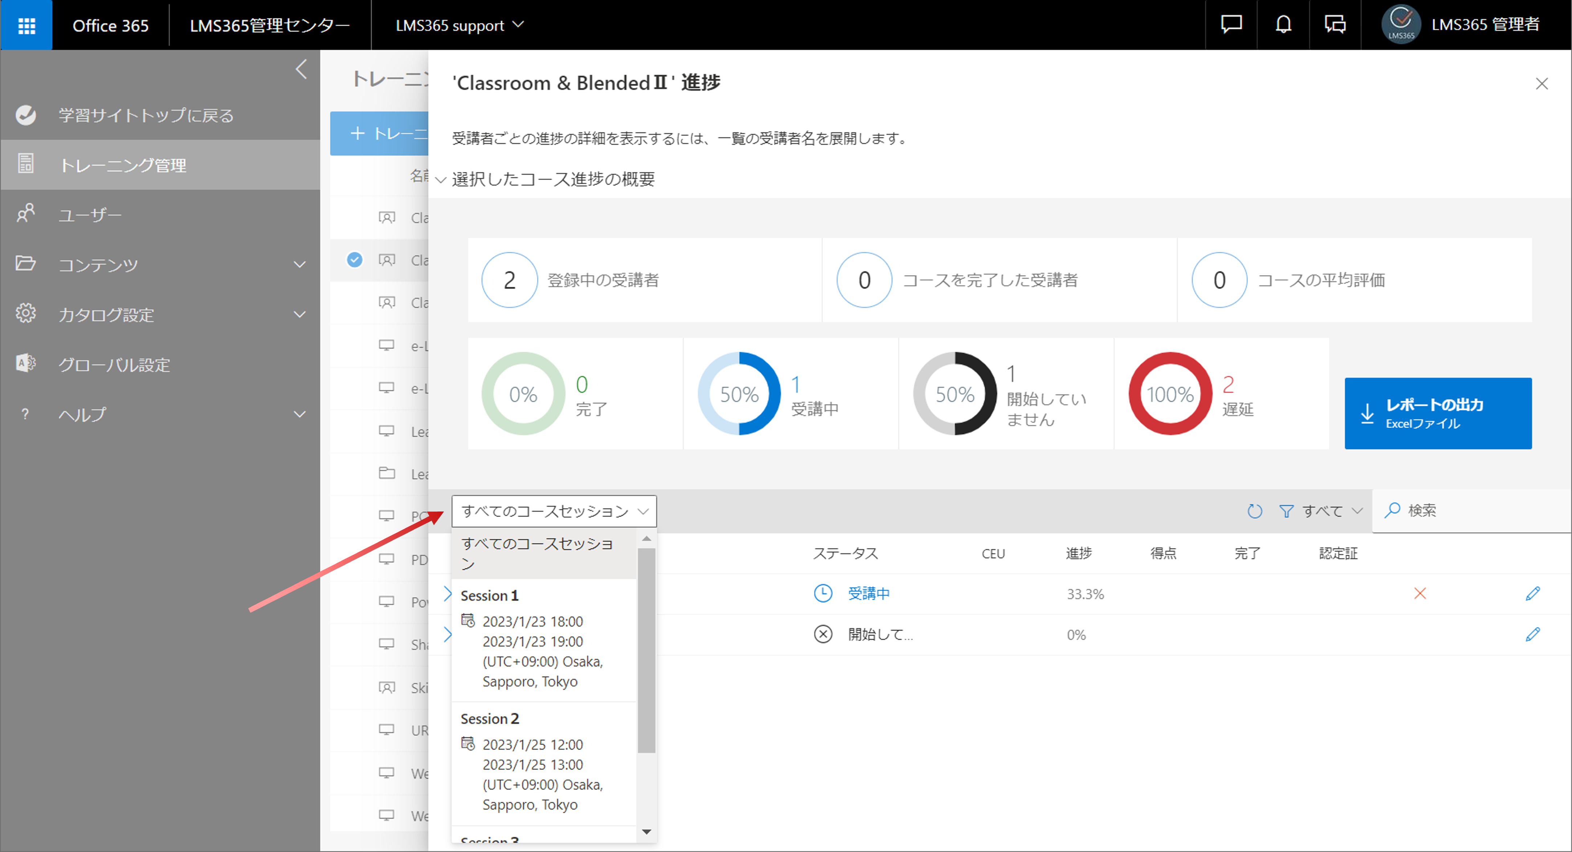The height and width of the screenshot is (852, 1572).
Task: Click the red X in the 受講中 row
Action: click(1420, 593)
